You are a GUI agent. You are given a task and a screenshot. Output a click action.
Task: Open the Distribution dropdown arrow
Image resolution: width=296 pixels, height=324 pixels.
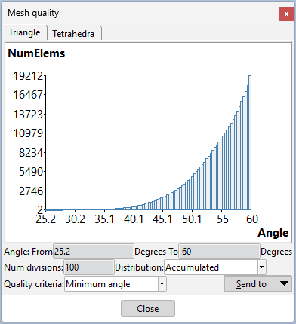point(261,267)
